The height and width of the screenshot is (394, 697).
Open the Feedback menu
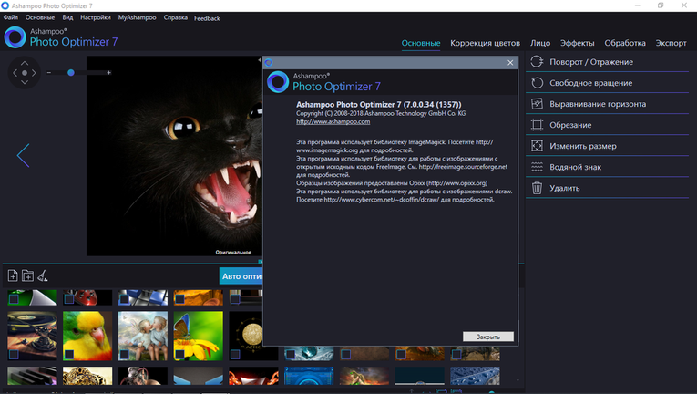(x=207, y=18)
